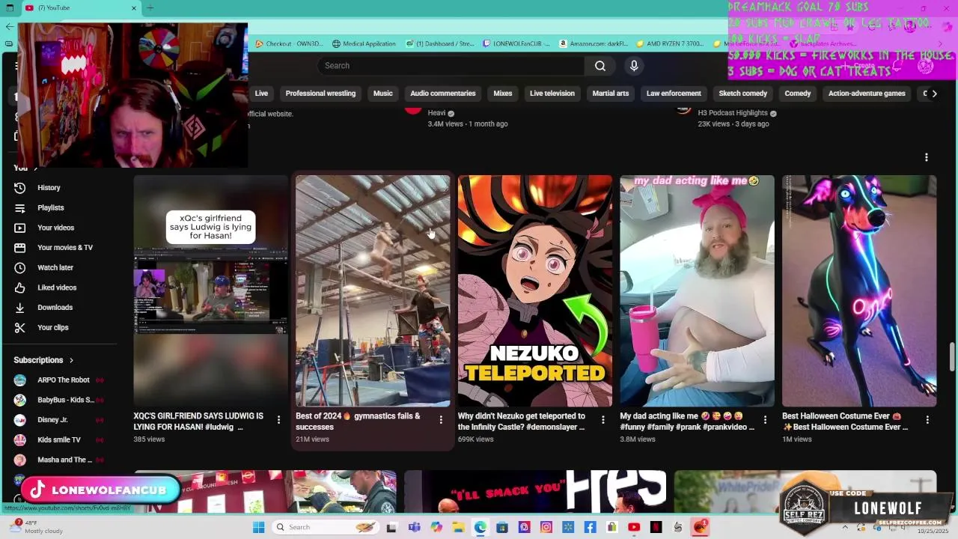Play the Nezuko Teleported short thumbnail

535,291
